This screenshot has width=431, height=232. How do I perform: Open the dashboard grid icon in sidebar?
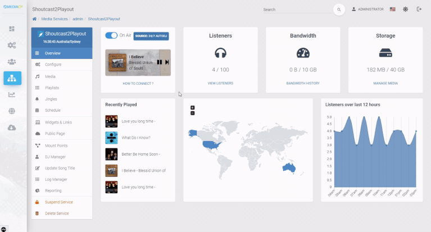pyautogui.click(x=12, y=29)
